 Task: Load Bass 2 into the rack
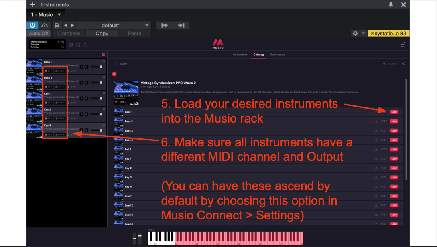[x=394, y=121]
